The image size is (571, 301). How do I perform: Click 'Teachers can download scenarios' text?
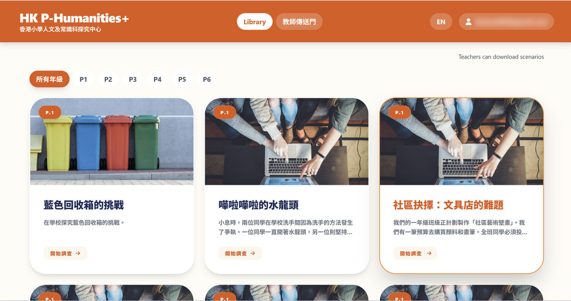[501, 57]
